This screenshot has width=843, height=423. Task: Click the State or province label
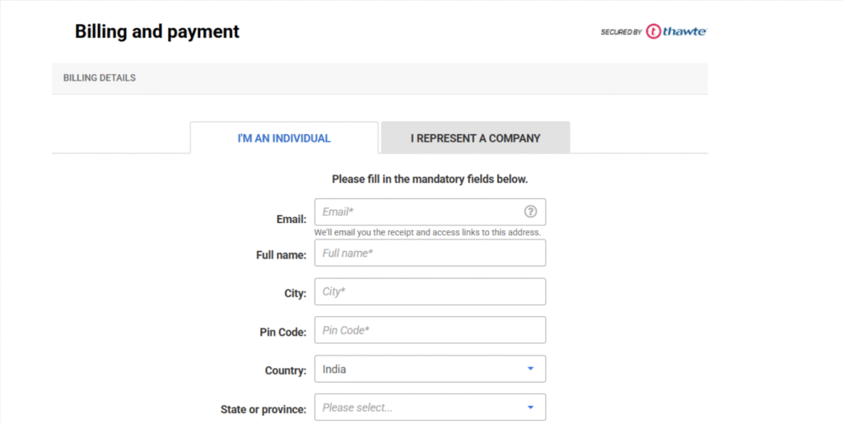coord(263,410)
